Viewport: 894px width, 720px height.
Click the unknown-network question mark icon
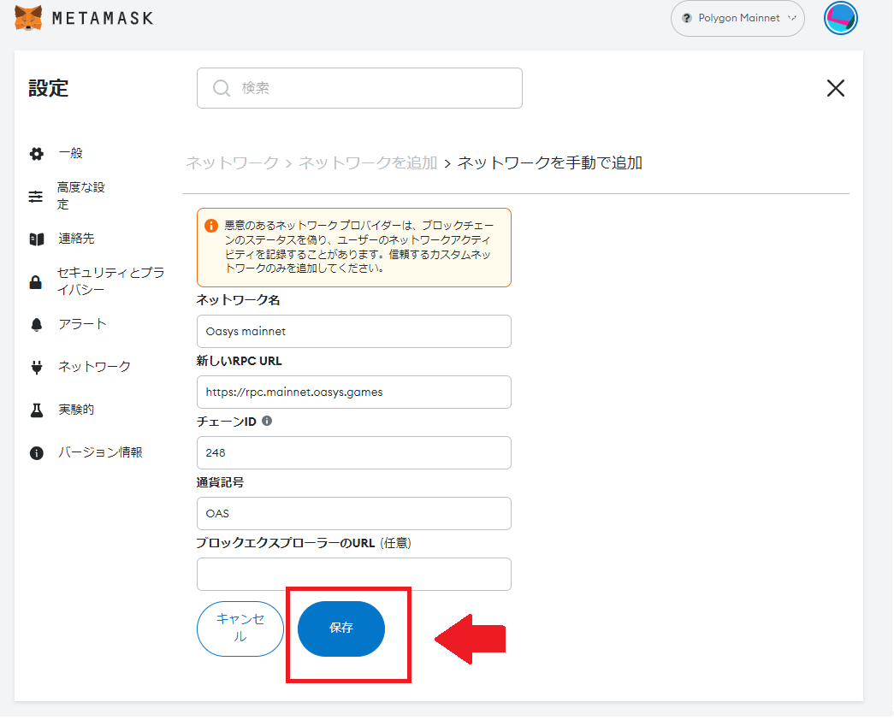[x=686, y=18]
